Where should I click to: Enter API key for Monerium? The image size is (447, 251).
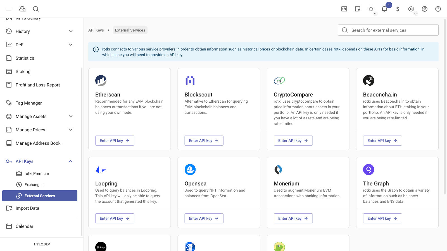(293, 218)
